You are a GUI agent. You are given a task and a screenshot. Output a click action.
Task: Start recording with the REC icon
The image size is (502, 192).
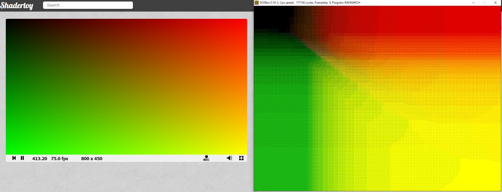pyautogui.click(x=206, y=158)
